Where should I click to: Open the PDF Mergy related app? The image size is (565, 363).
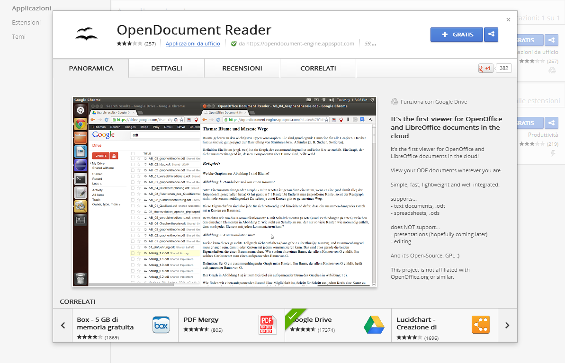point(231,325)
